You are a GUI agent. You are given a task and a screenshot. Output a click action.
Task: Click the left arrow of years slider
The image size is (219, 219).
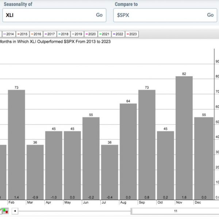[15, 211]
